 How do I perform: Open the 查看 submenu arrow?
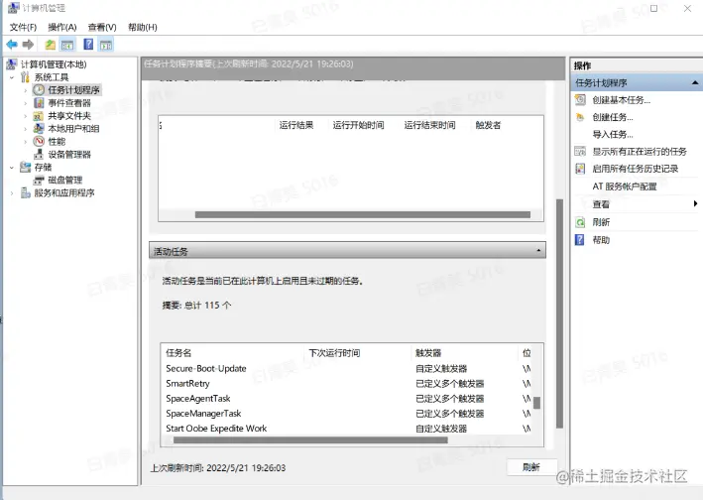(x=695, y=203)
